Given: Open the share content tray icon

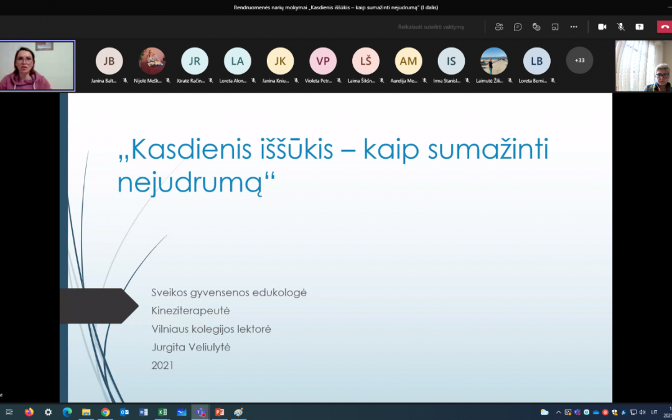Looking at the screenshot, I should [640, 27].
